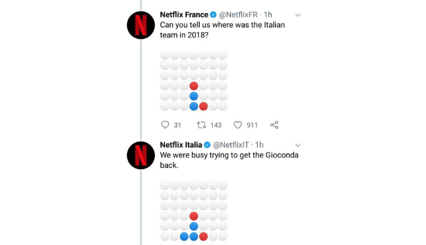Click the share icon on Netflix France tweet

click(274, 125)
